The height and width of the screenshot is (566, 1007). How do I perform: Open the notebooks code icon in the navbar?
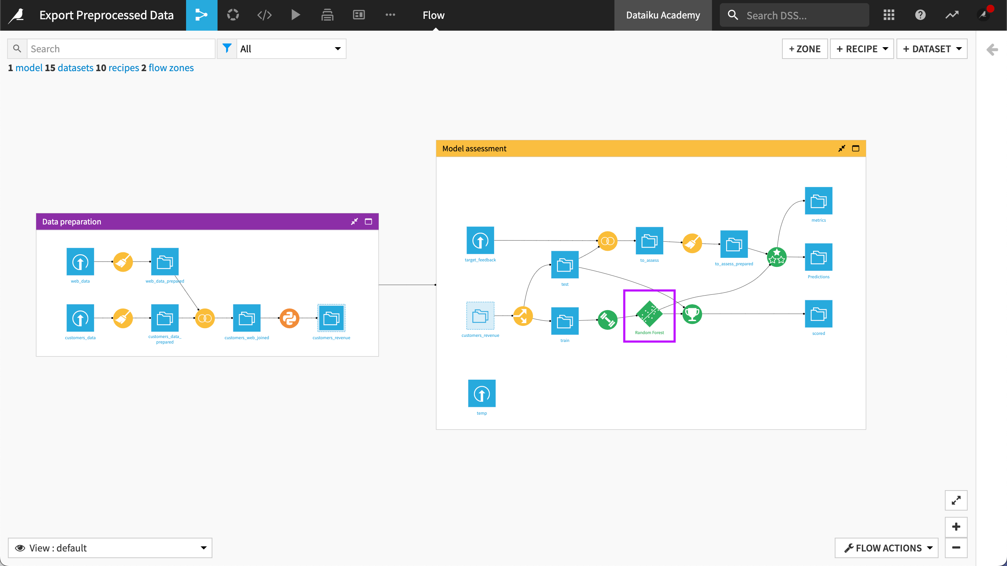(264, 15)
